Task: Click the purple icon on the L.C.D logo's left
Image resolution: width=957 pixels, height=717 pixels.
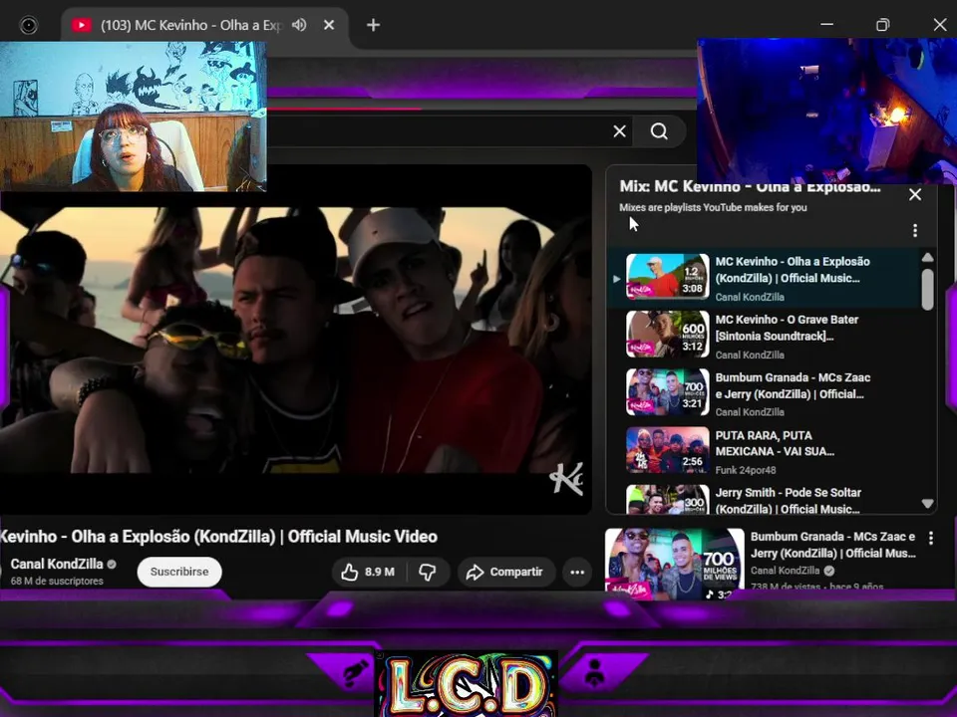Action: (355, 672)
